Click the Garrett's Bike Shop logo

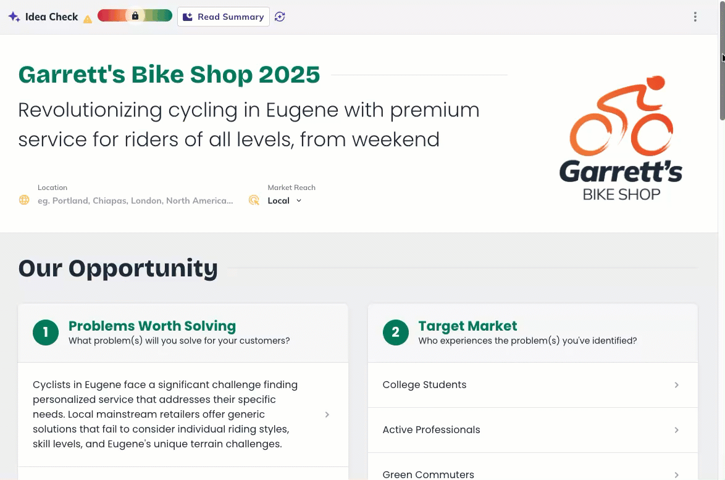621,138
